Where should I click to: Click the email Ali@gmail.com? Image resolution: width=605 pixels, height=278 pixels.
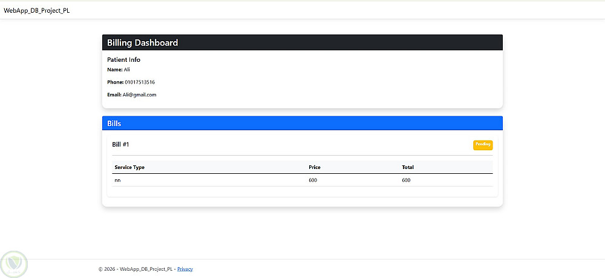click(x=139, y=94)
